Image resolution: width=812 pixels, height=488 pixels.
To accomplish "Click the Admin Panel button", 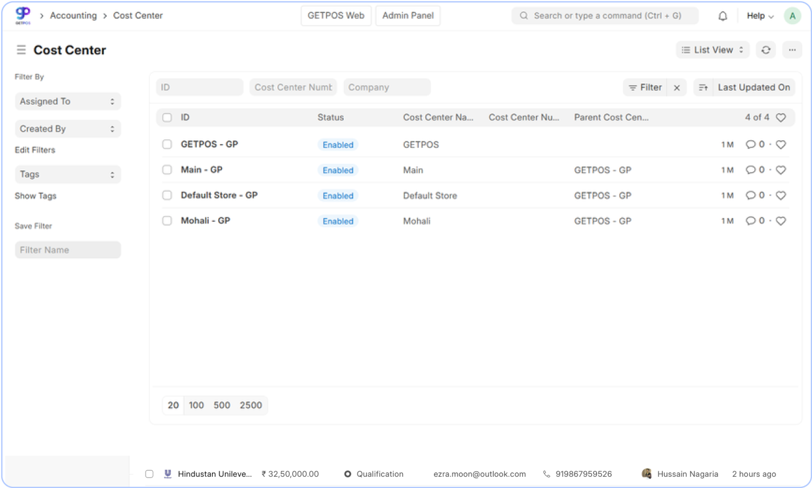I will [x=408, y=16].
